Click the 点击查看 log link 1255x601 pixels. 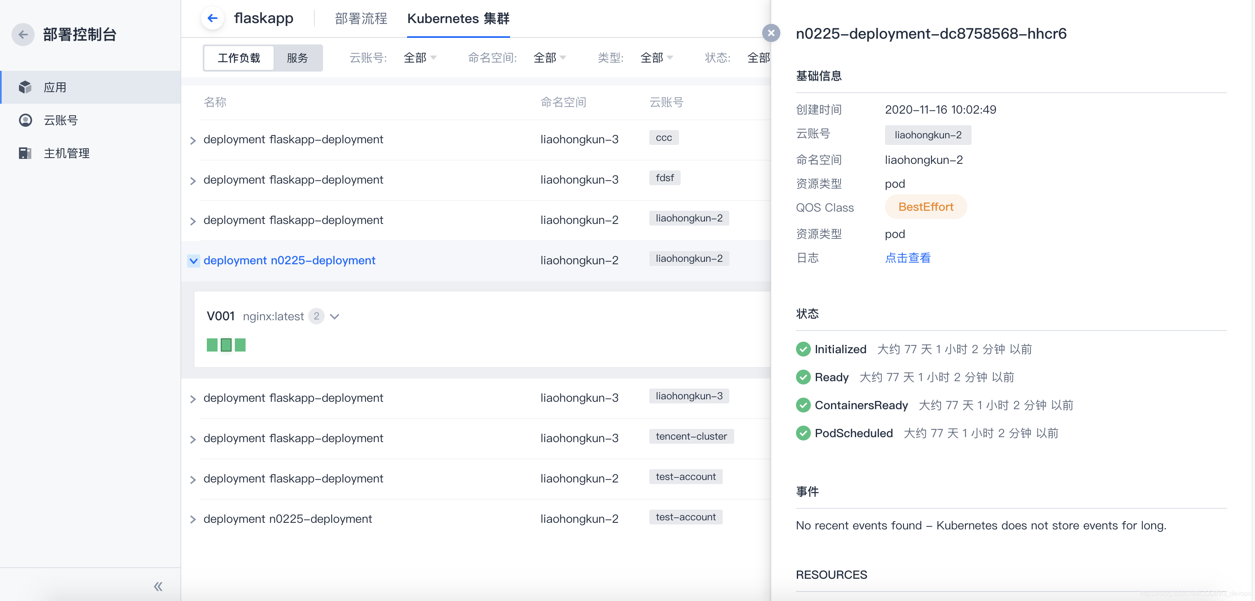coord(907,258)
